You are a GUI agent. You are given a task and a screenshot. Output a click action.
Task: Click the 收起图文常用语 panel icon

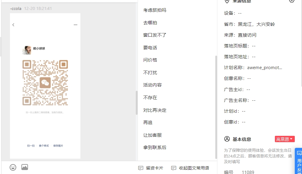tap(173, 168)
